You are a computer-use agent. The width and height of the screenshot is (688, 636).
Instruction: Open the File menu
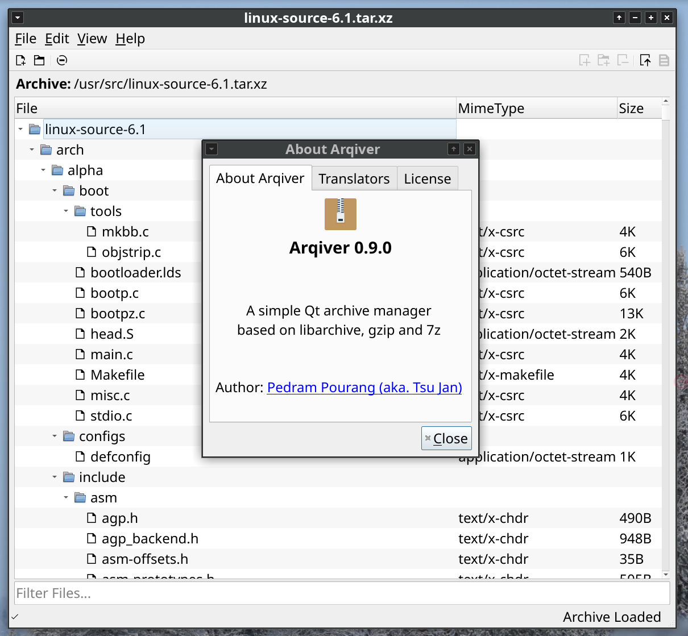(26, 39)
